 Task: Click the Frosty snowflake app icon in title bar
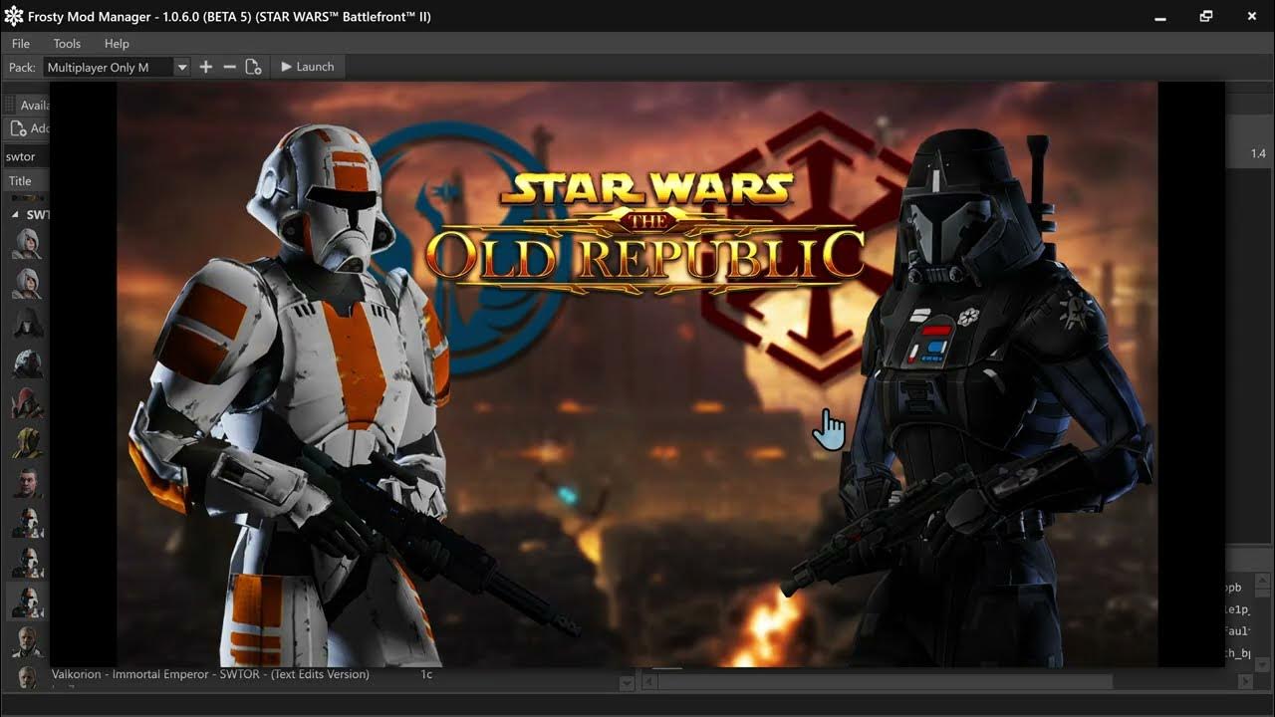click(14, 16)
